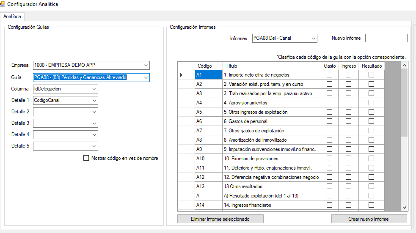Click Eliminar informe seleccionado button
The width and height of the screenshot is (416, 233).
coord(220,219)
